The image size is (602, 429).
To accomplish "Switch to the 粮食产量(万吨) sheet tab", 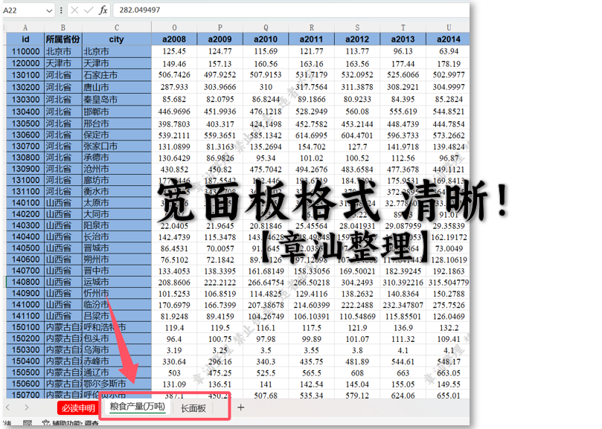I will click(137, 407).
